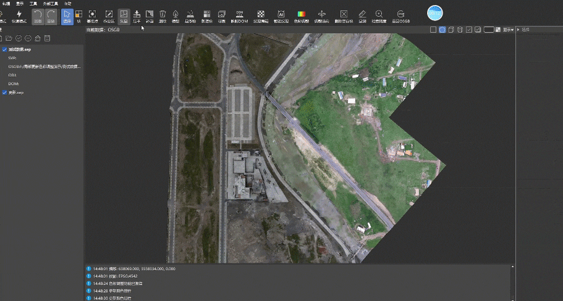Viewport: 563px width, 301px height.
Task: Uncheck the 更新.sep checkbox
Action: click(x=5, y=92)
